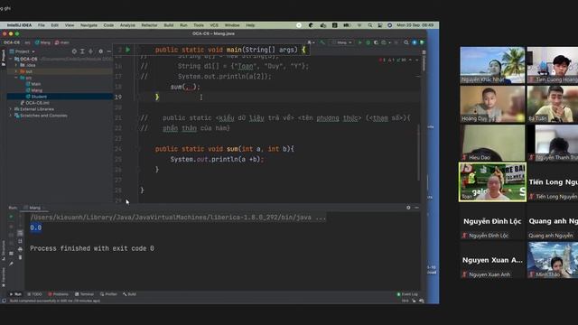Select Student class in project tree

click(36, 97)
